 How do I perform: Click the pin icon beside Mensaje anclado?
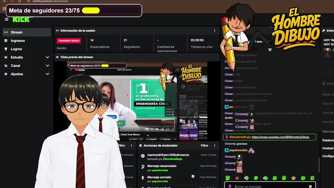pos(143,178)
